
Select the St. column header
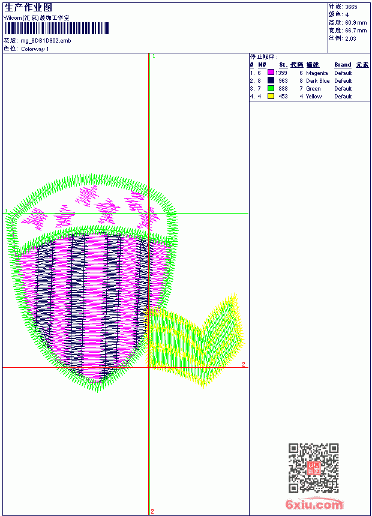(283, 65)
